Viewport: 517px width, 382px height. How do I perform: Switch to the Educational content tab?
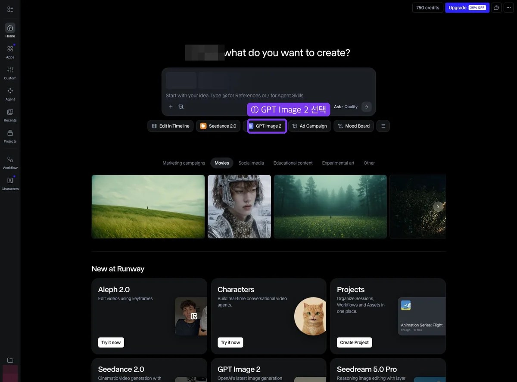[293, 163]
